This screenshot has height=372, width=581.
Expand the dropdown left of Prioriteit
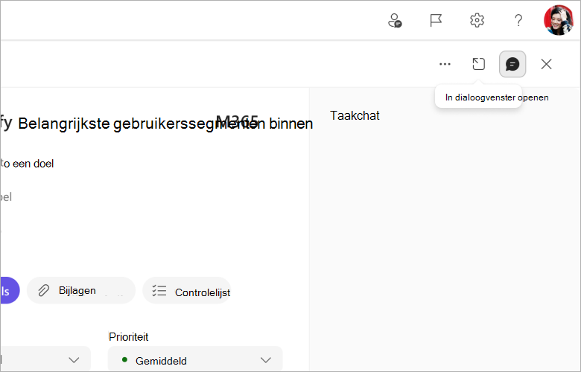45,359
